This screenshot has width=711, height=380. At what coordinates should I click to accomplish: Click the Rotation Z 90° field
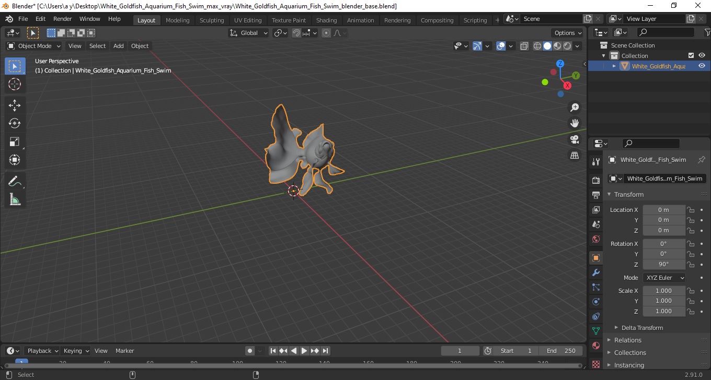663,264
